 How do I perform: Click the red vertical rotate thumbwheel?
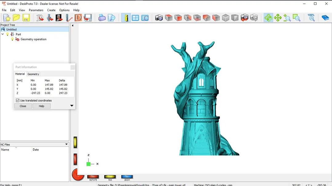75,159
